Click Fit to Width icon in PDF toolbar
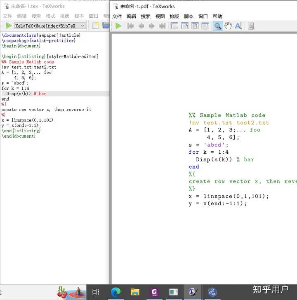297x300 pixels. (x=185, y=26)
